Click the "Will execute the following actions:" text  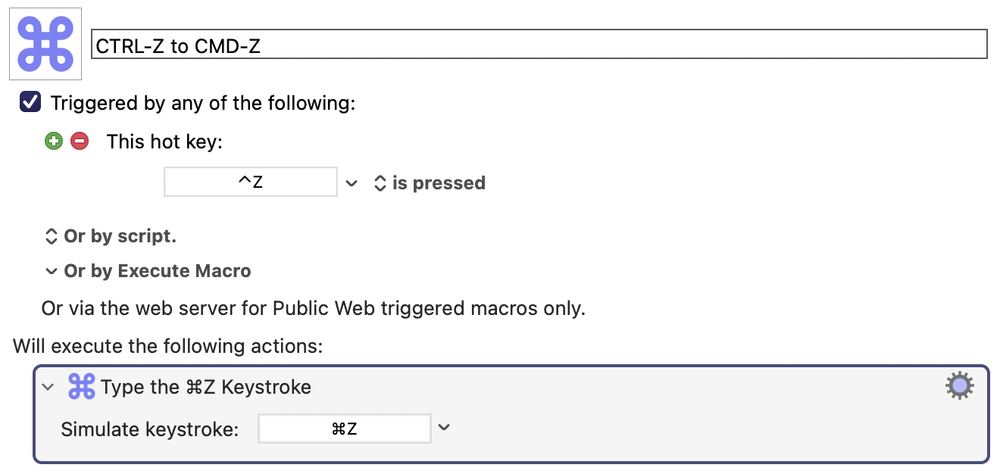click(x=168, y=347)
